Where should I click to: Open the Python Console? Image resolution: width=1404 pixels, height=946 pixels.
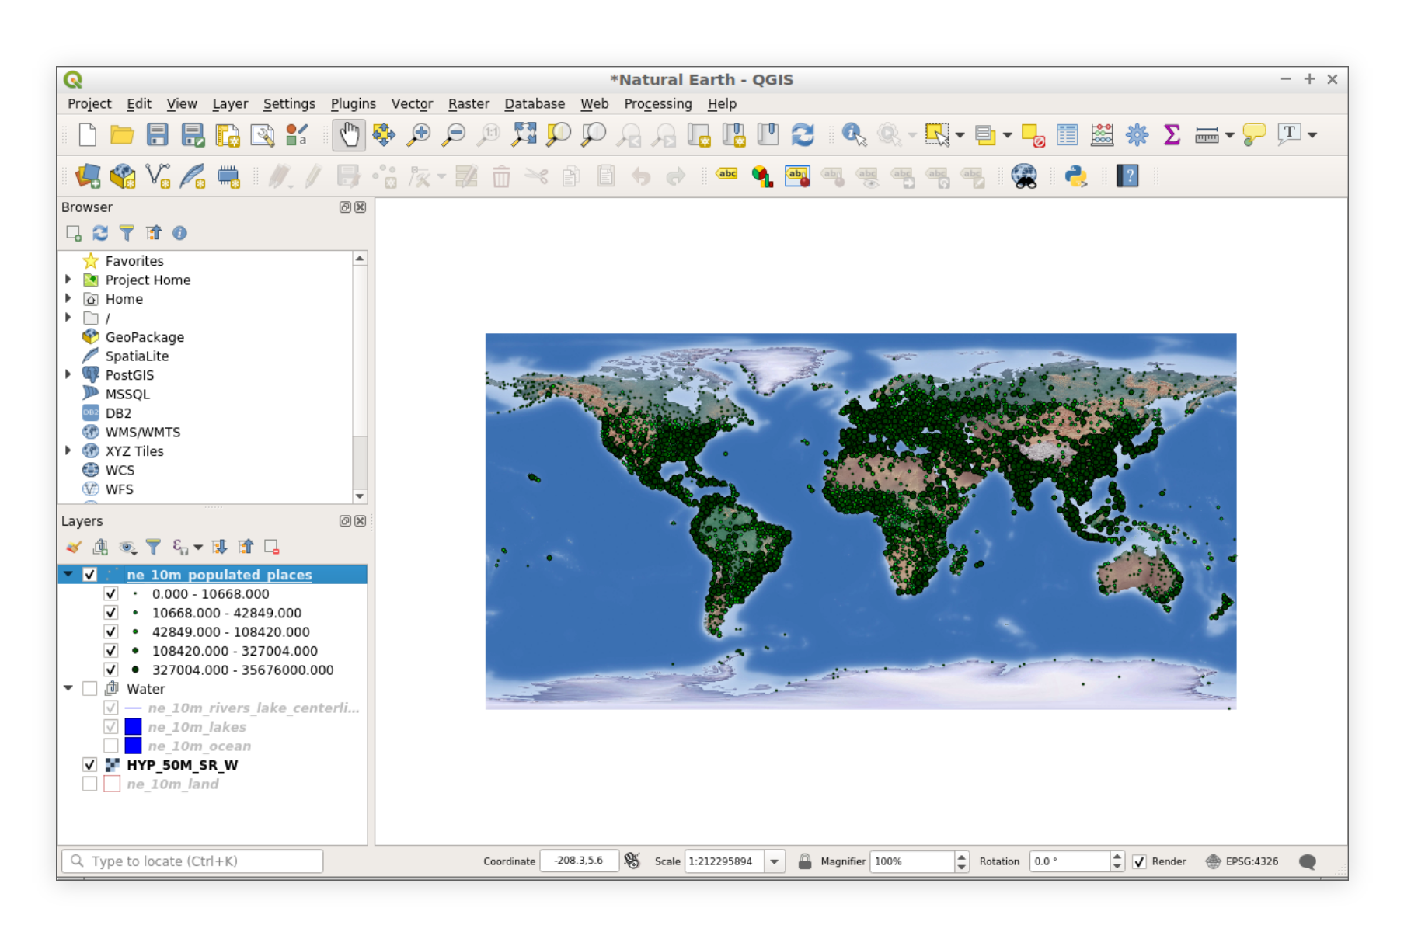pyautogui.click(x=1076, y=176)
